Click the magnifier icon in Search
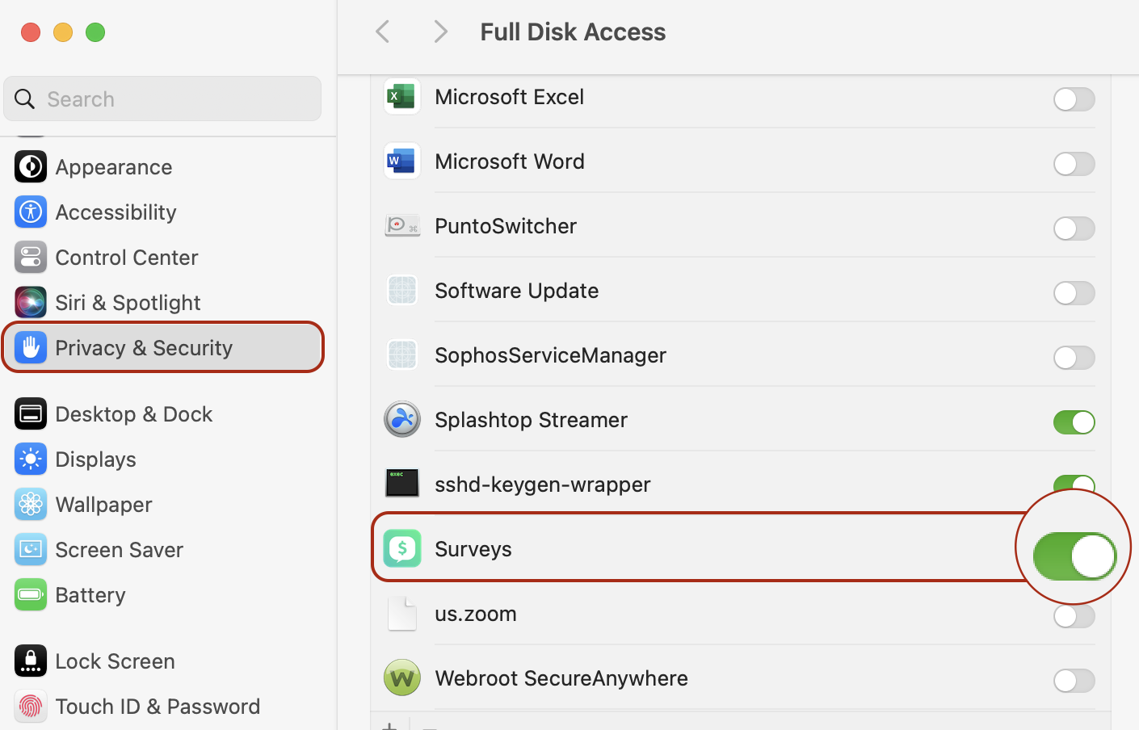1139x730 pixels. pyautogui.click(x=25, y=99)
